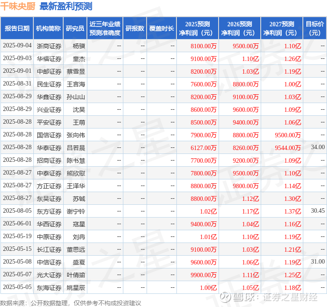Click the 2026预测净利润 column header
327x307 pixels.
pos(240,29)
